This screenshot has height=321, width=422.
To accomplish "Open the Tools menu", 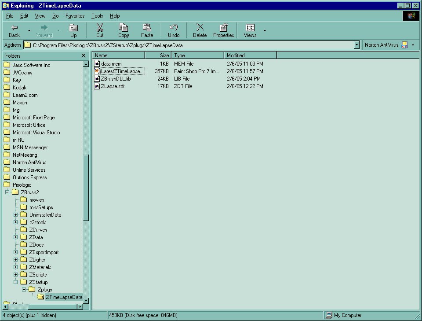I will [x=97, y=16].
